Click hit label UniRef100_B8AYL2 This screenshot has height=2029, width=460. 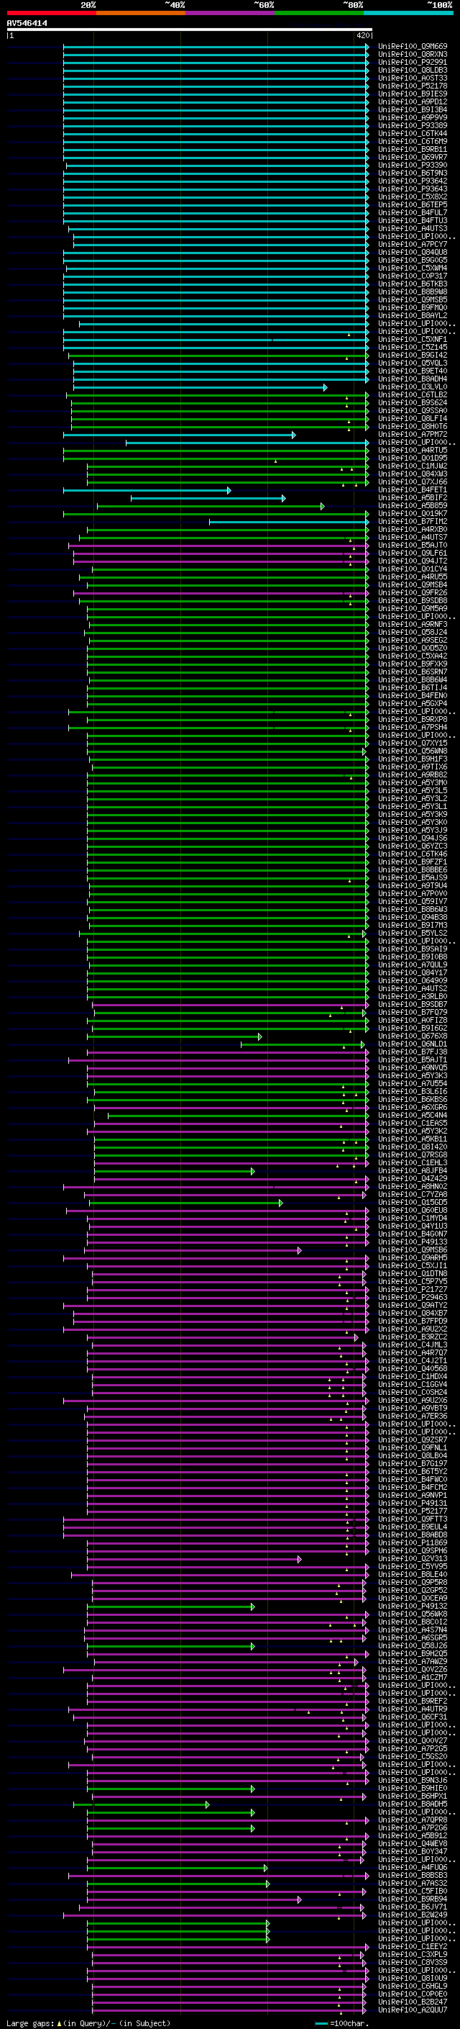point(413,316)
